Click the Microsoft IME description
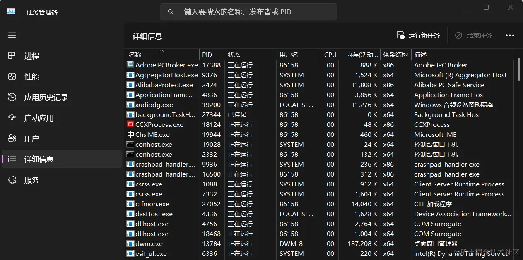Viewport: 523px width, 260px height. (x=435, y=134)
